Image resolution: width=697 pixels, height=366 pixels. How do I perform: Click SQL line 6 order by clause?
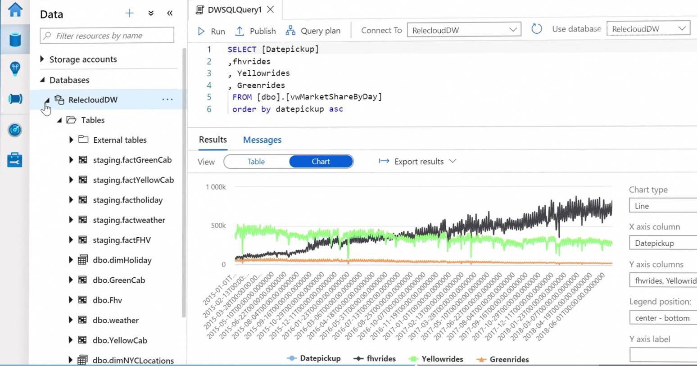coord(288,109)
